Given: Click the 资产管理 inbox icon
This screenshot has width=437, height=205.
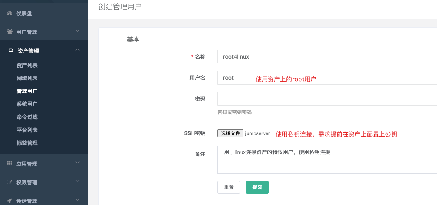Looking at the screenshot, I should click(11, 51).
